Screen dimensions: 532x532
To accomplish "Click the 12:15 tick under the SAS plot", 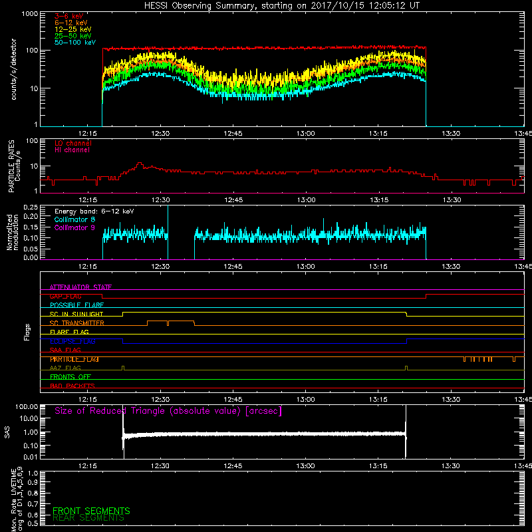I will coord(88,466).
